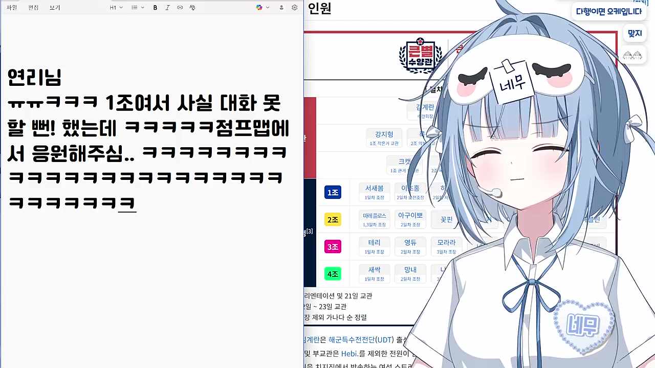
Task: Click the 망내 link under 4조
Action: point(410,269)
